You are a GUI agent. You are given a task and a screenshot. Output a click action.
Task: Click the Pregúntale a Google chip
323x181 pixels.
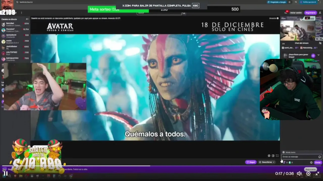[x=276, y=2]
